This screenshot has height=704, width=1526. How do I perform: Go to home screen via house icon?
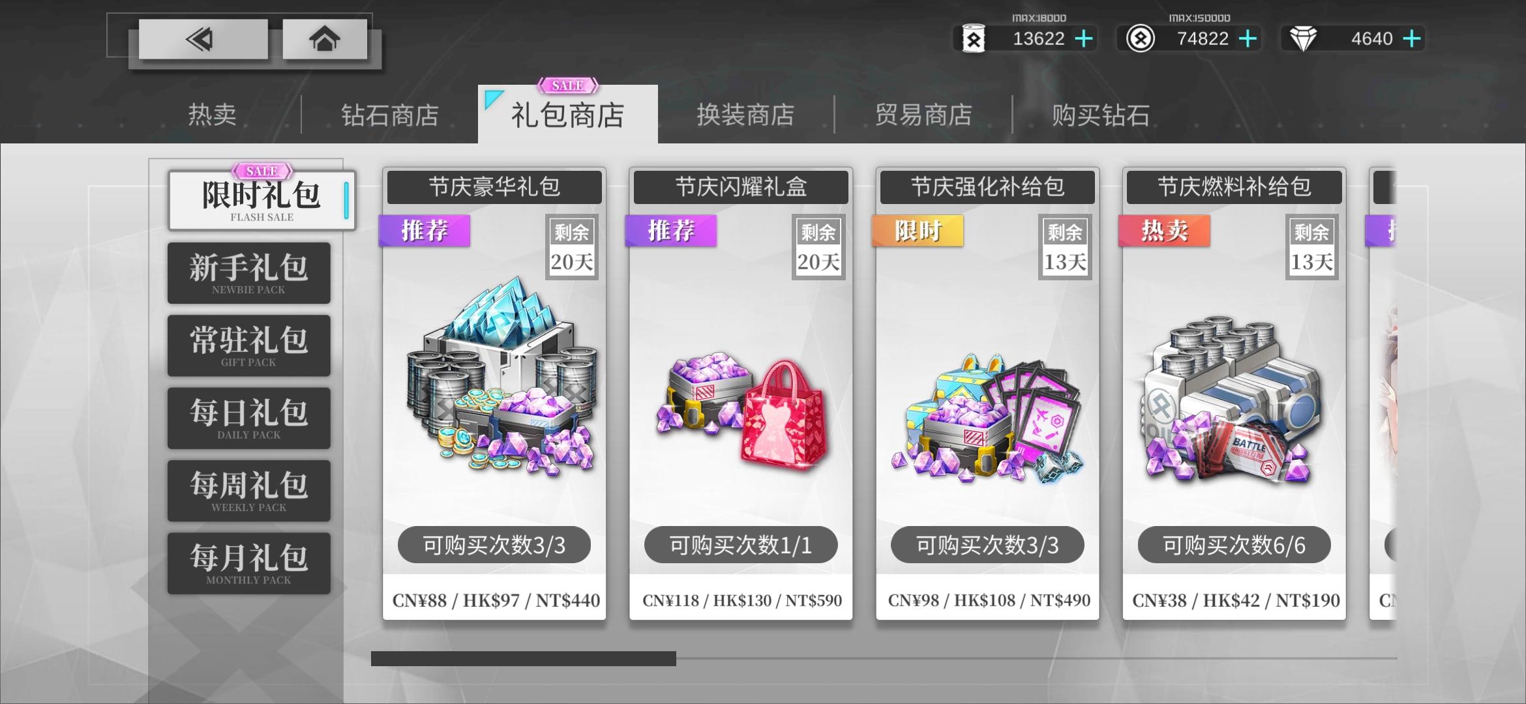click(324, 39)
